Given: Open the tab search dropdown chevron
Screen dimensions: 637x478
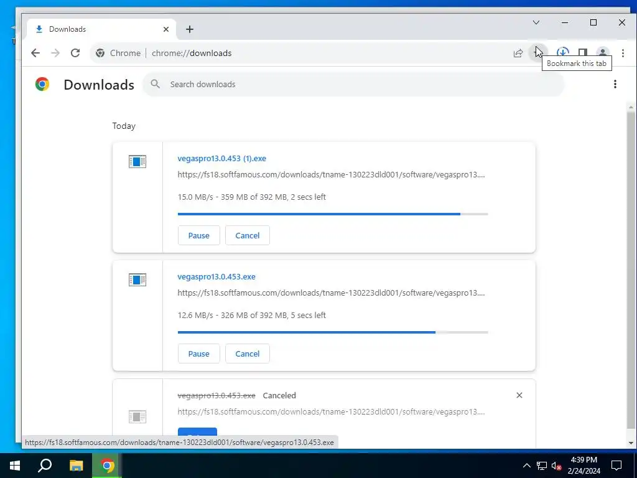Looking at the screenshot, I should tap(536, 22).
